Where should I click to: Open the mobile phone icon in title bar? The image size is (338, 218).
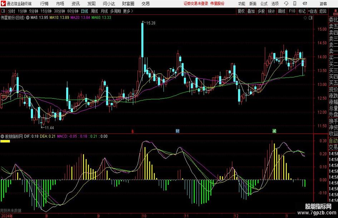(295, 4)
